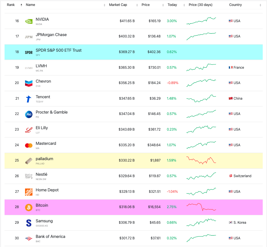Click the Samsung logo icon

(x=29, y=223)
